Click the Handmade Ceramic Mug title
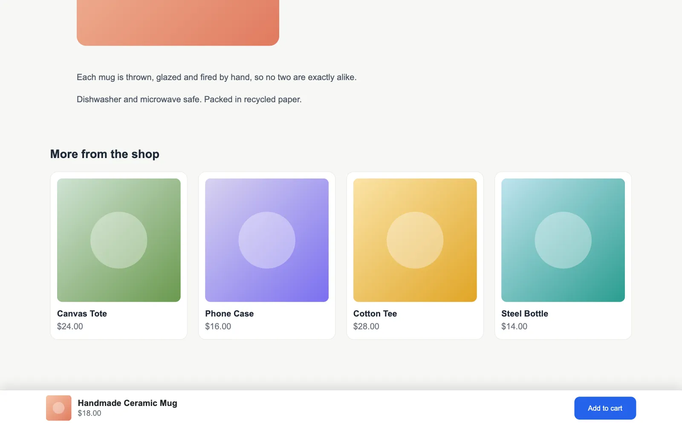The height and width of the screenshot is (426, 682). point(127,403)
